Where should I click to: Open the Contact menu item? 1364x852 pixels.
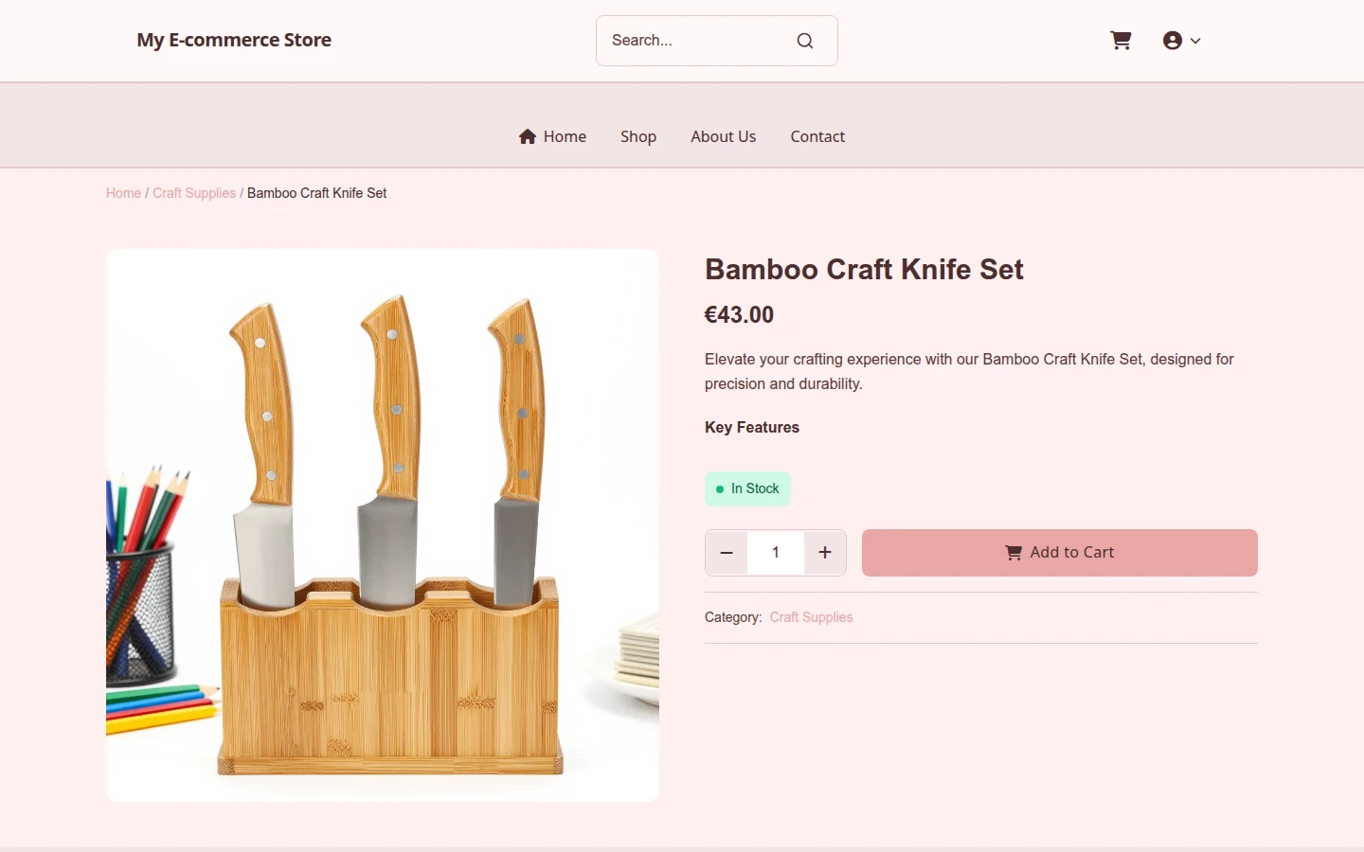[817, 136]
